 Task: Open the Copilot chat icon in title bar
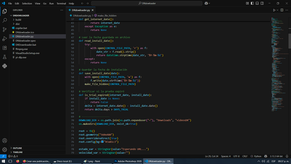pyautogui.click(x=206, y=3)
